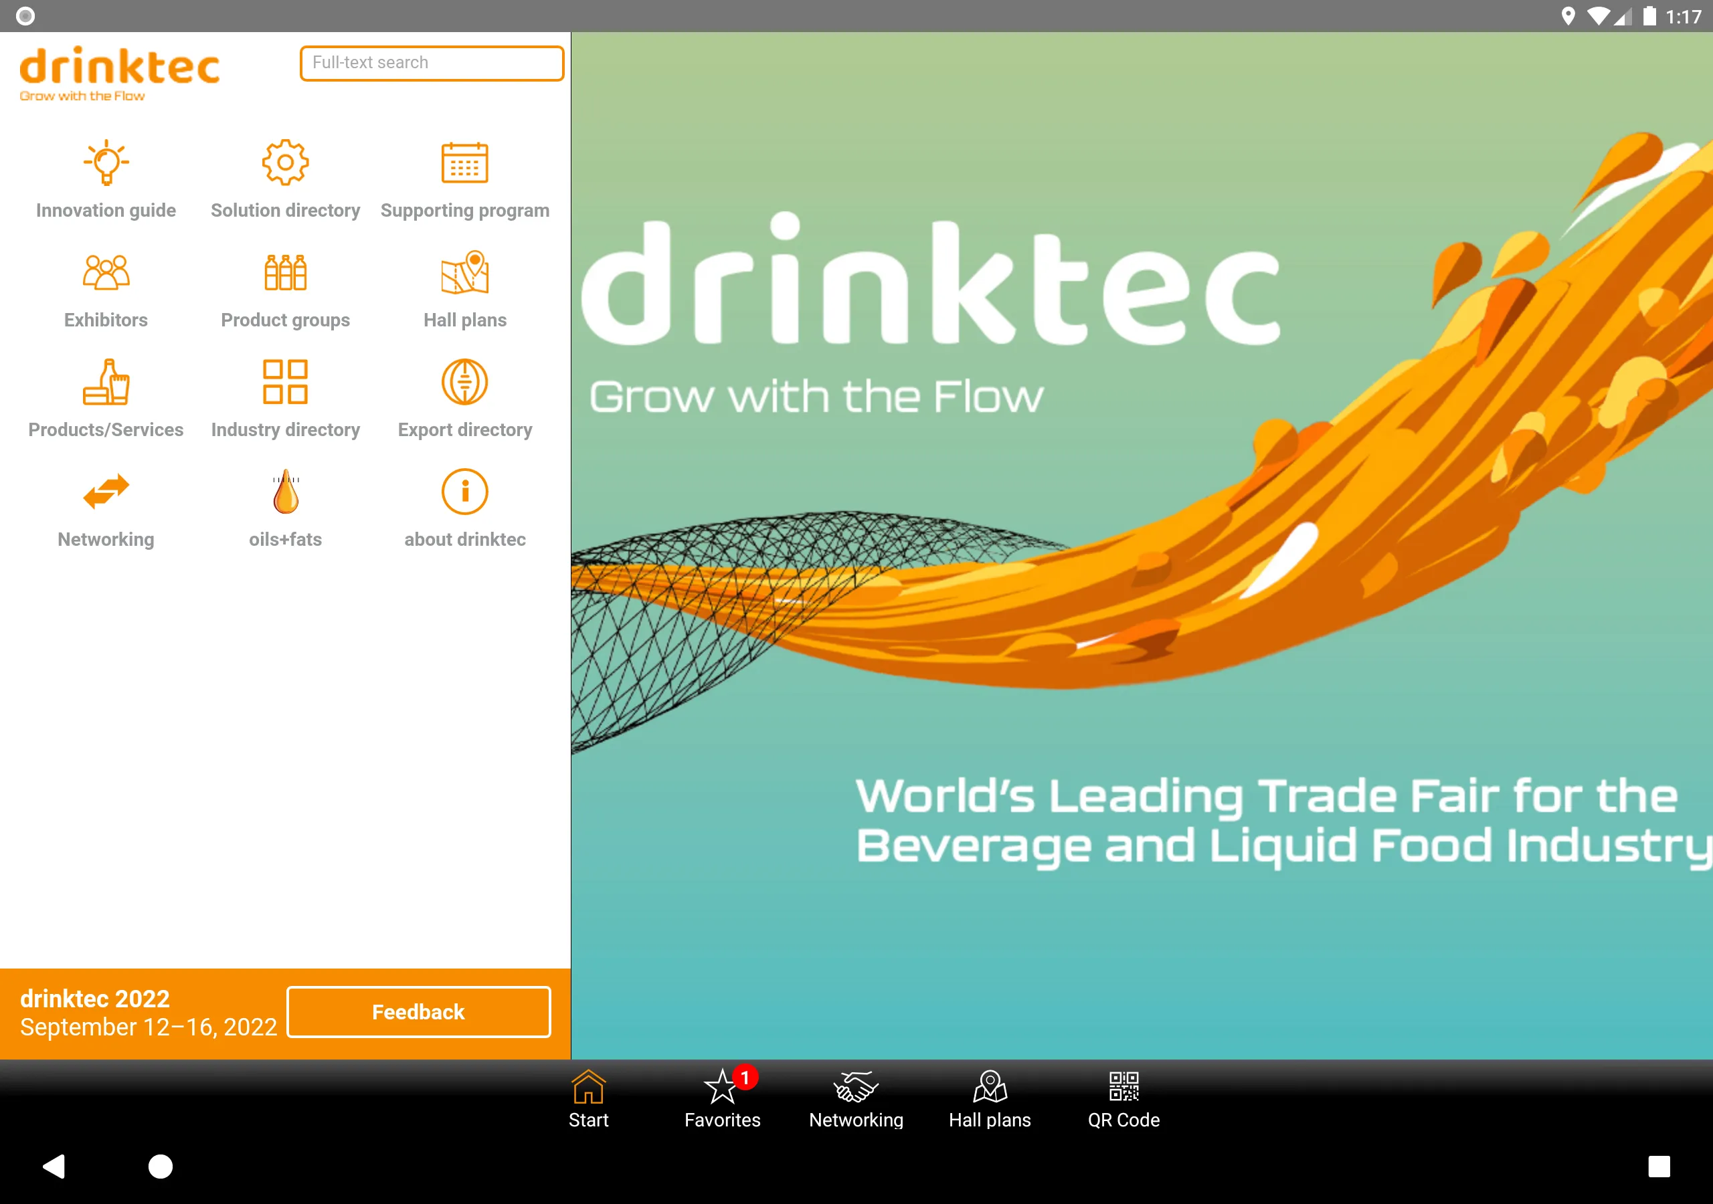This screenshot has width=1713, height=1204.
Task: Focus the Full-text search field
Action: (432, 63)
